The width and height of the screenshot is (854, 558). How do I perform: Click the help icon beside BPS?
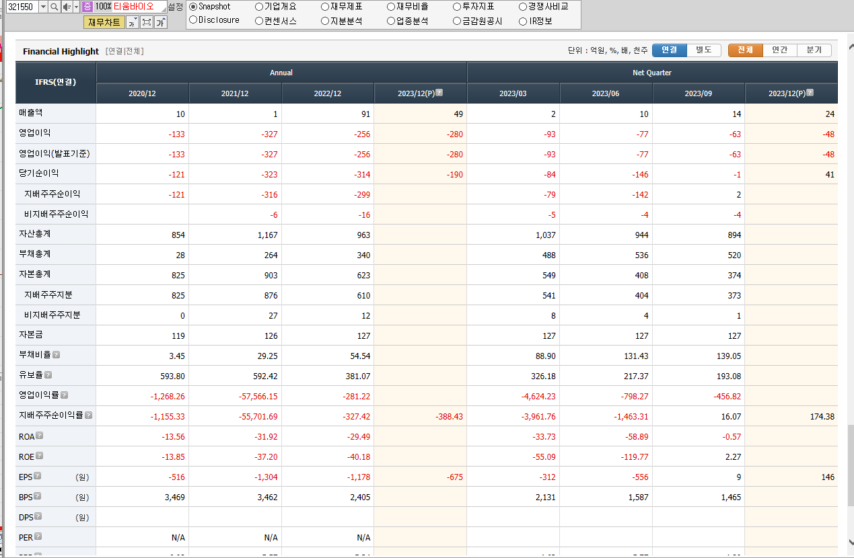38,496
